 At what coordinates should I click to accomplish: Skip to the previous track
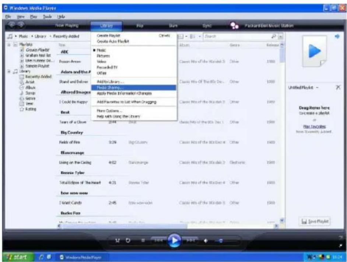coord(158,240)
